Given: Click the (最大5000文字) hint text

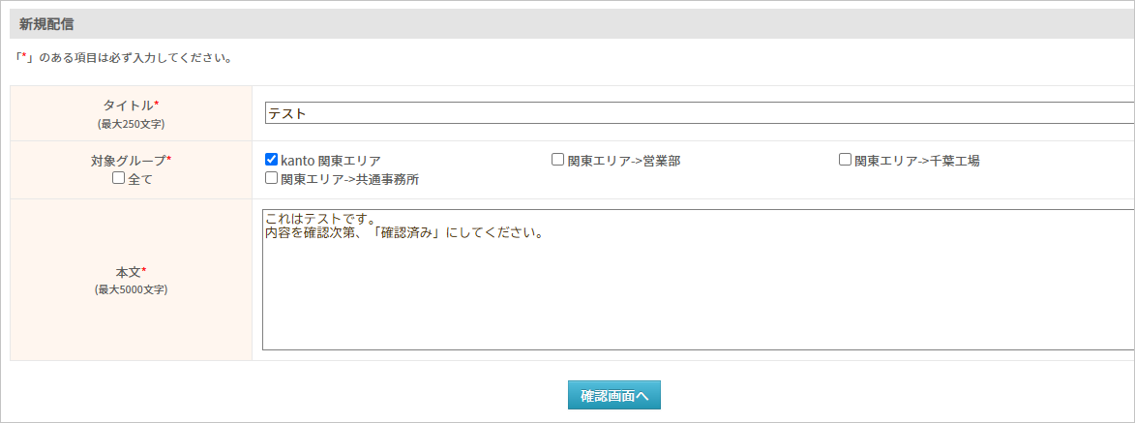Looking at the screenshot, I should pos(131,289).
